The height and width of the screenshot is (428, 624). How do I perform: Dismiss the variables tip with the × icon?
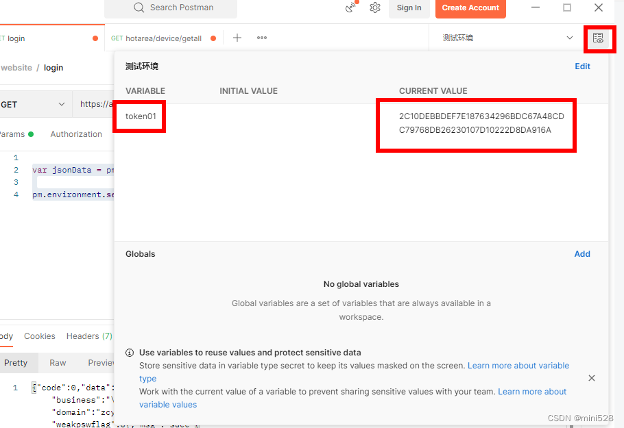coord(591,377)
